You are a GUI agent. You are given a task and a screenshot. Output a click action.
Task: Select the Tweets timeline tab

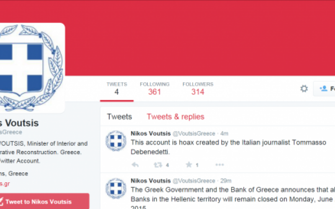[119, 117]
